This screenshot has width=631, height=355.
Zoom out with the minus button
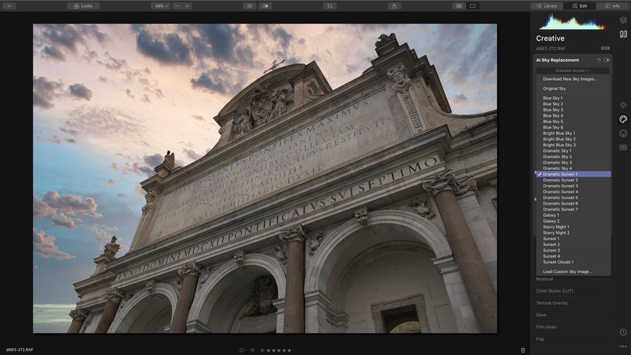[177, 6]
